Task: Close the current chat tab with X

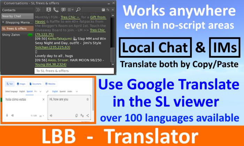Action: (113, 10)
